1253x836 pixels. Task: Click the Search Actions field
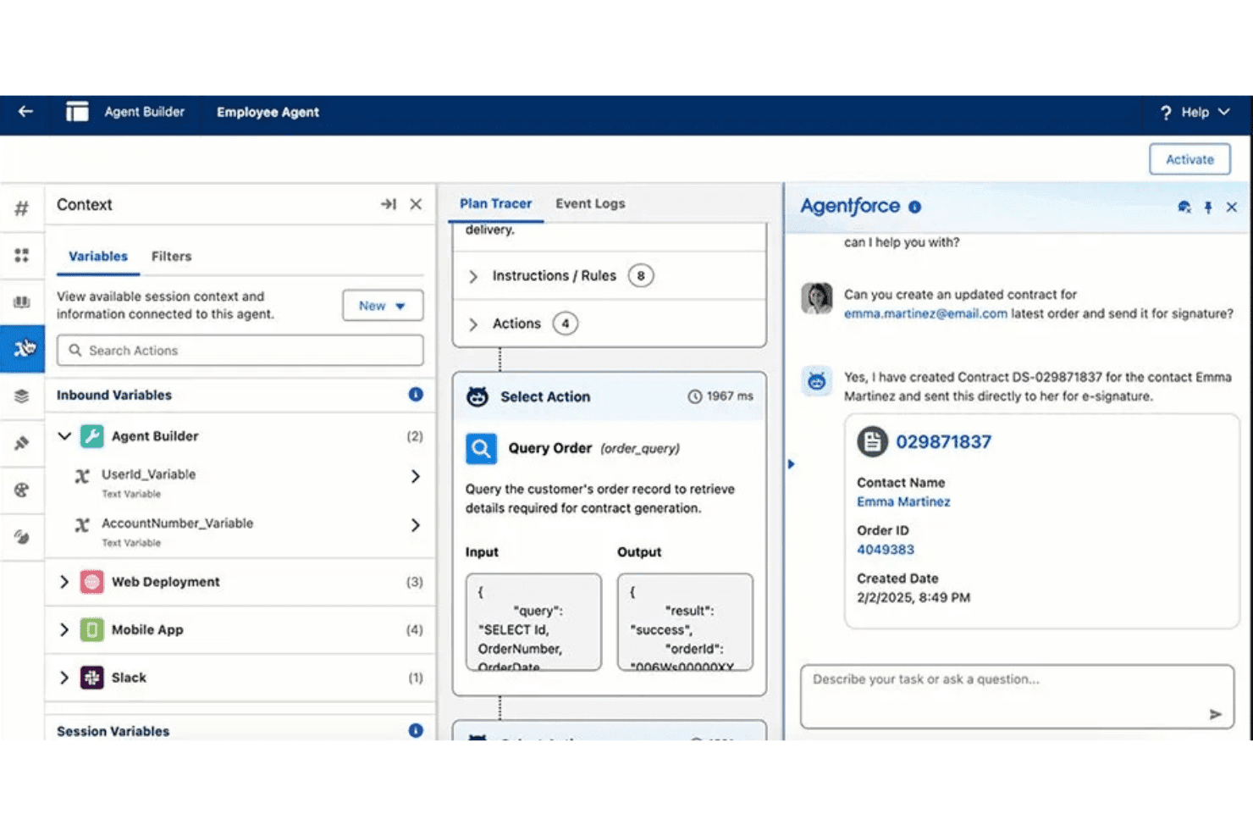(240, 351)
